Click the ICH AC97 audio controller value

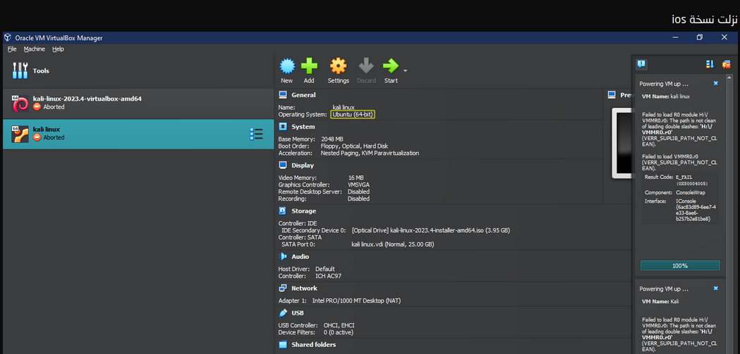pos(329,276)
